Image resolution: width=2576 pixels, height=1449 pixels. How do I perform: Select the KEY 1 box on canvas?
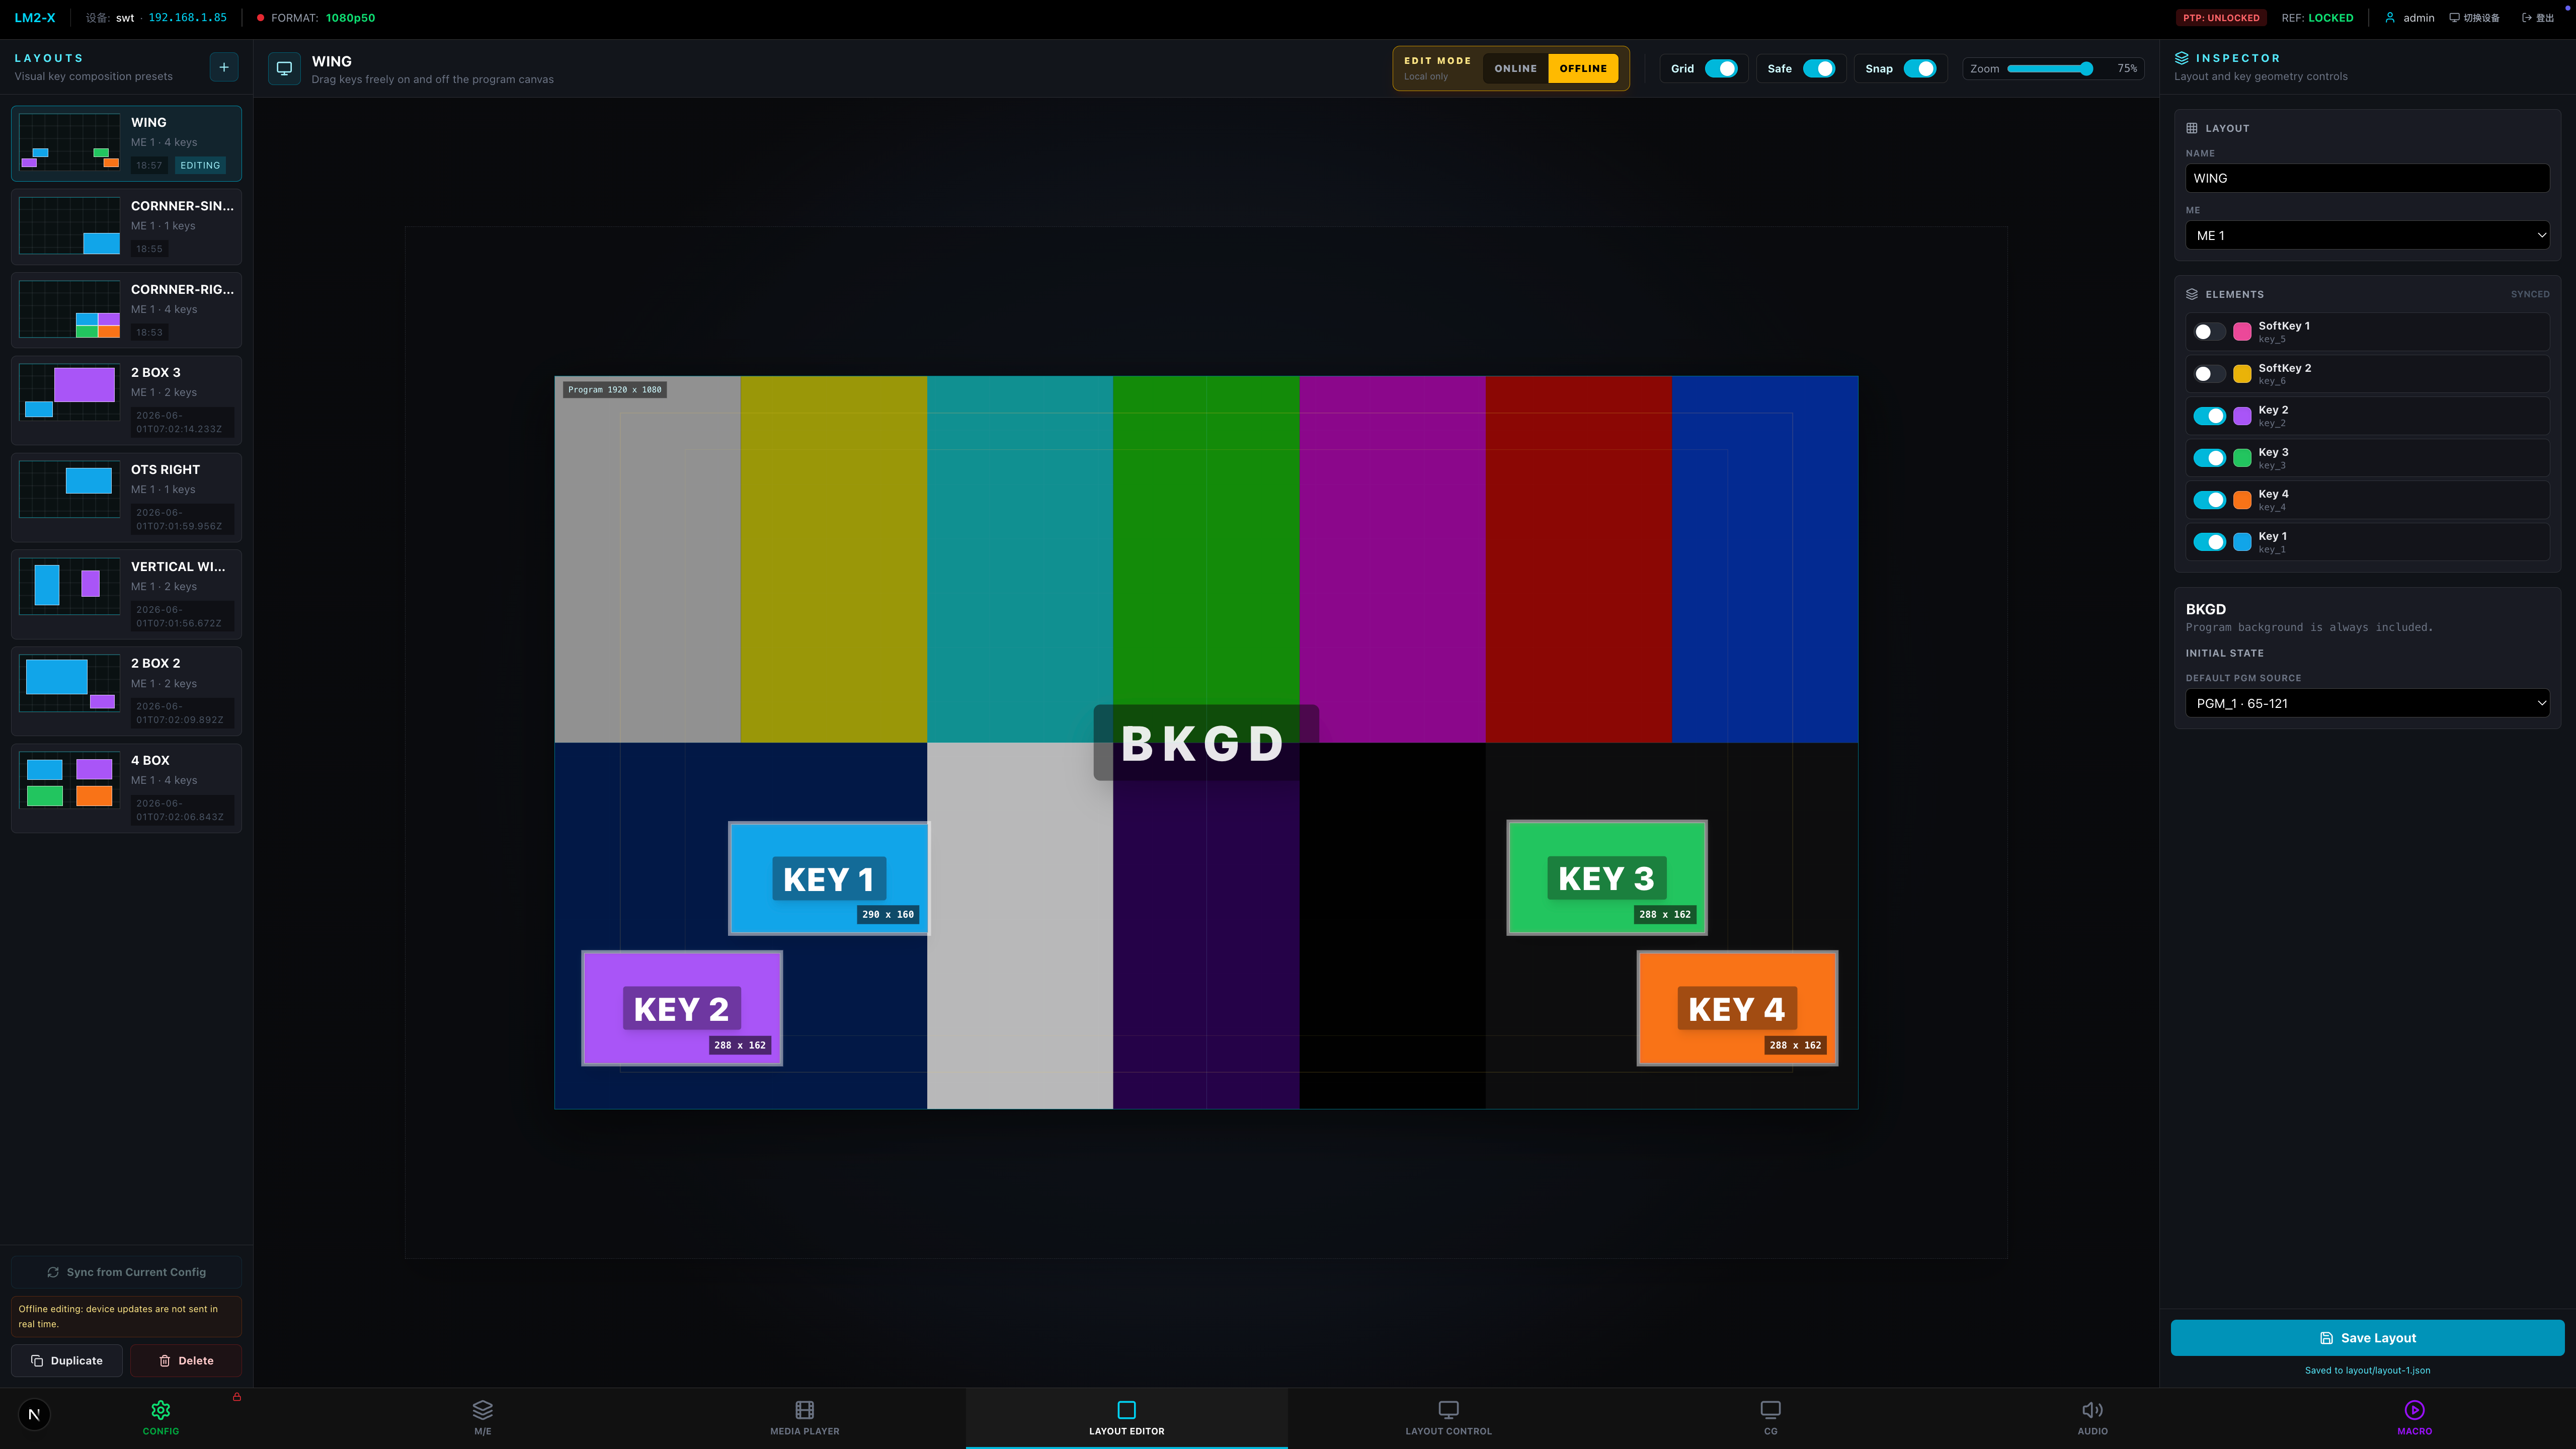click(x=829, y=878)
